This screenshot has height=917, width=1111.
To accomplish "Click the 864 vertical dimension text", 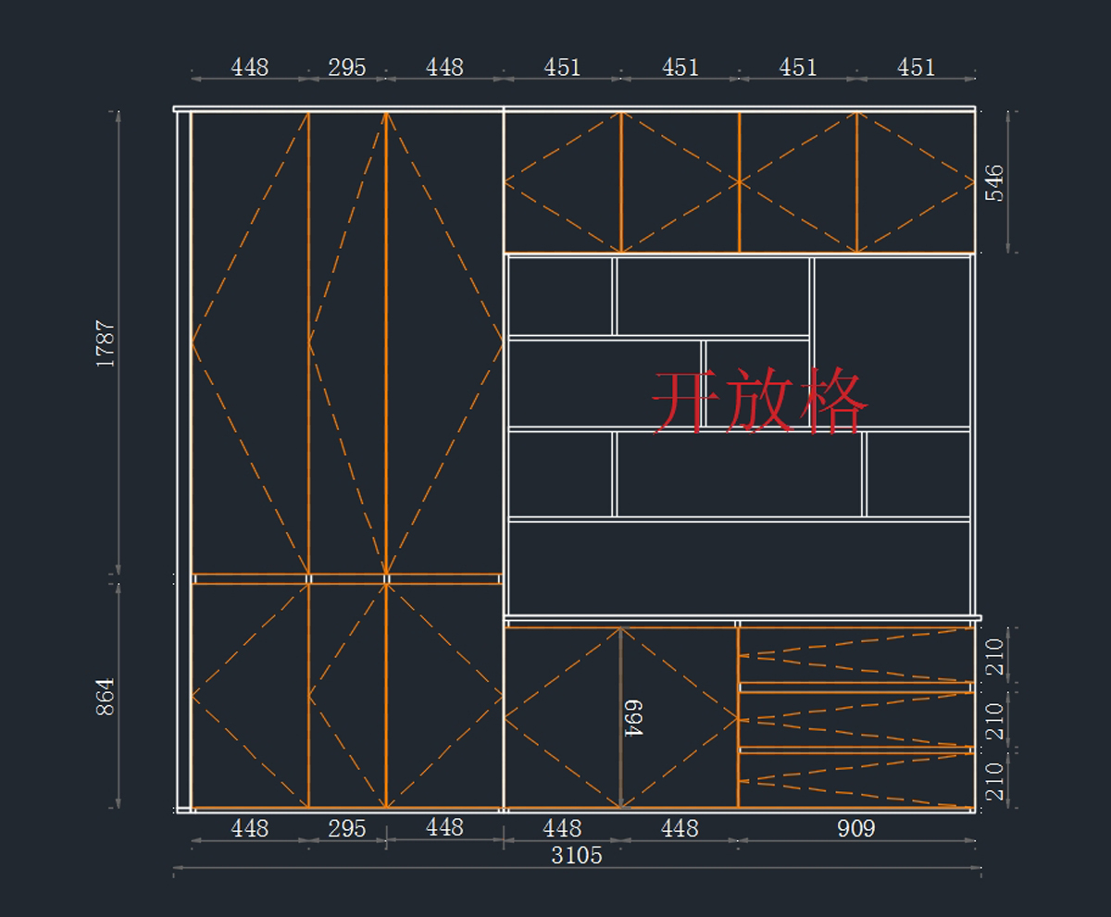I will [106, 696].
